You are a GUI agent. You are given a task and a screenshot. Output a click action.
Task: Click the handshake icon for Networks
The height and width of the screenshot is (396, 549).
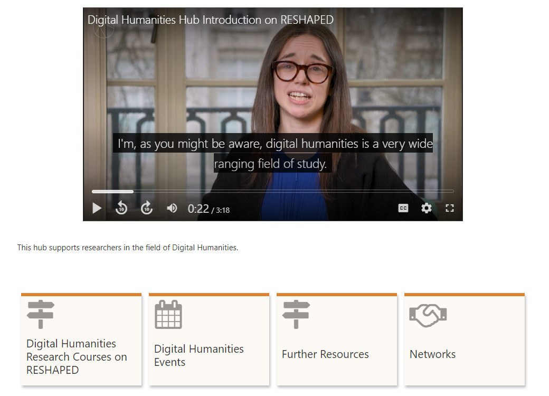click(x=428, y=315)
